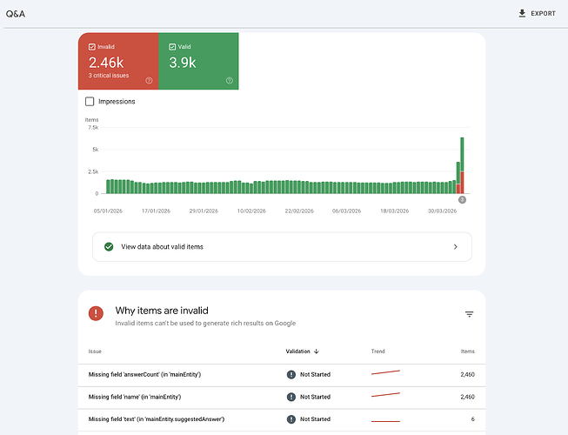Open help icon on Invalid card
Image resolution: width=568 pixels, height=435 pixels.
pos(149,80)
